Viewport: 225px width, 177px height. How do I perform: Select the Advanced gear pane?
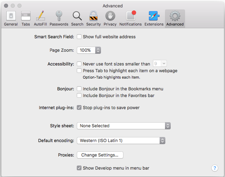(175, 18)
